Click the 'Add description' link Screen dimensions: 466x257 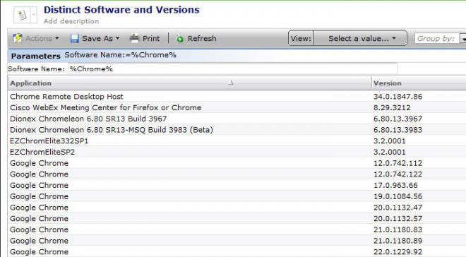(71, 21)
